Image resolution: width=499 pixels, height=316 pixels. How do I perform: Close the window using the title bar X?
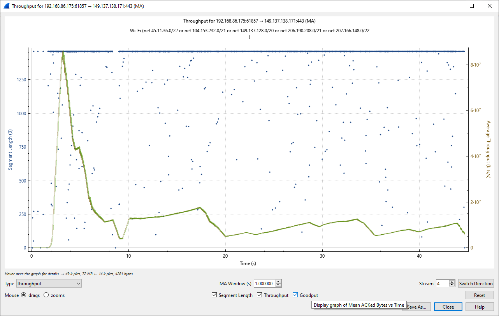[490, 6]
